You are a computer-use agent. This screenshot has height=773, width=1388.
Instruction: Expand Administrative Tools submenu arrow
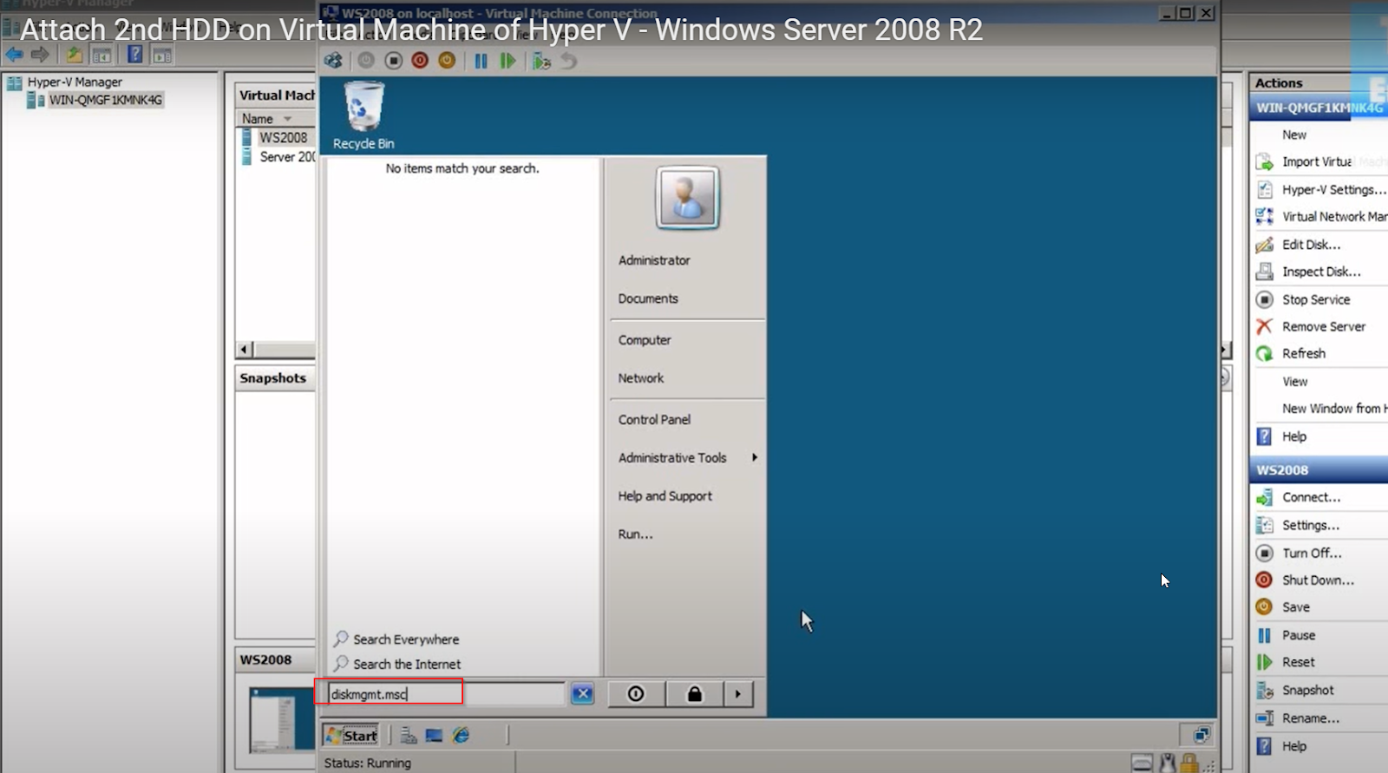tap(755, 457)
